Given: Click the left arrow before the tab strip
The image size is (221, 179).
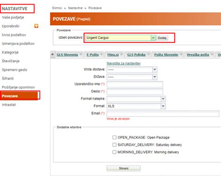Looking at the screenshot, I should 53,54.
